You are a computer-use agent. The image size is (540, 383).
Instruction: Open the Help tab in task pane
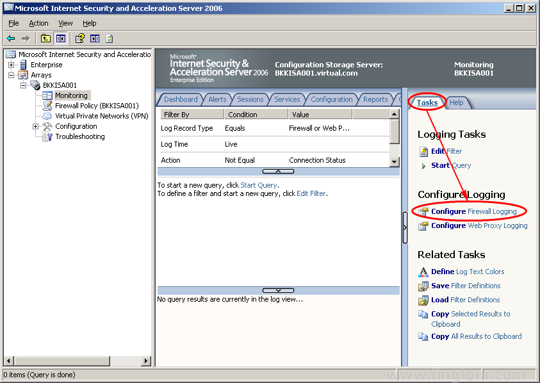pos(456,102)
